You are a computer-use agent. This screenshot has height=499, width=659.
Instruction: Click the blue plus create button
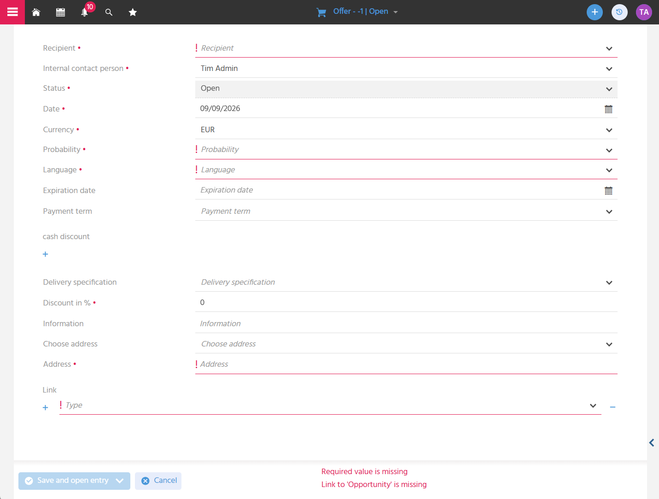[x=595, y=12]
